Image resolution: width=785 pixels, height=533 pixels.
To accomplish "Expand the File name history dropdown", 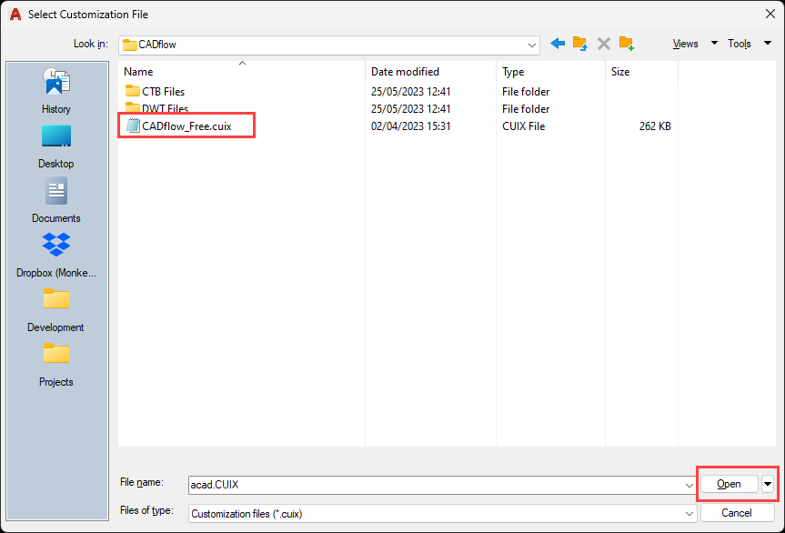I will [x=689, y=485].
